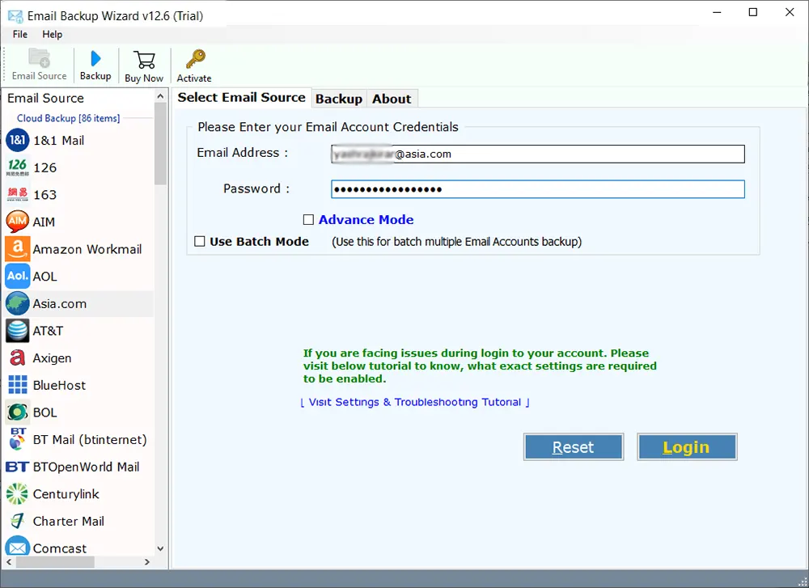
Task: Choose 1&1 Mail as email source
Action: click(x=58, y=141)
